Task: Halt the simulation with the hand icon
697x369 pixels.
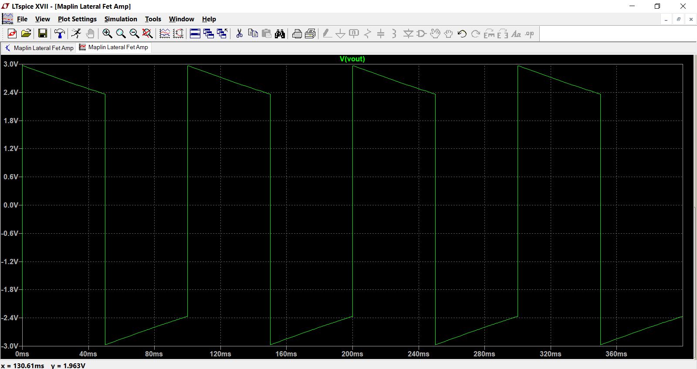Action: click(x=90, y=34)
